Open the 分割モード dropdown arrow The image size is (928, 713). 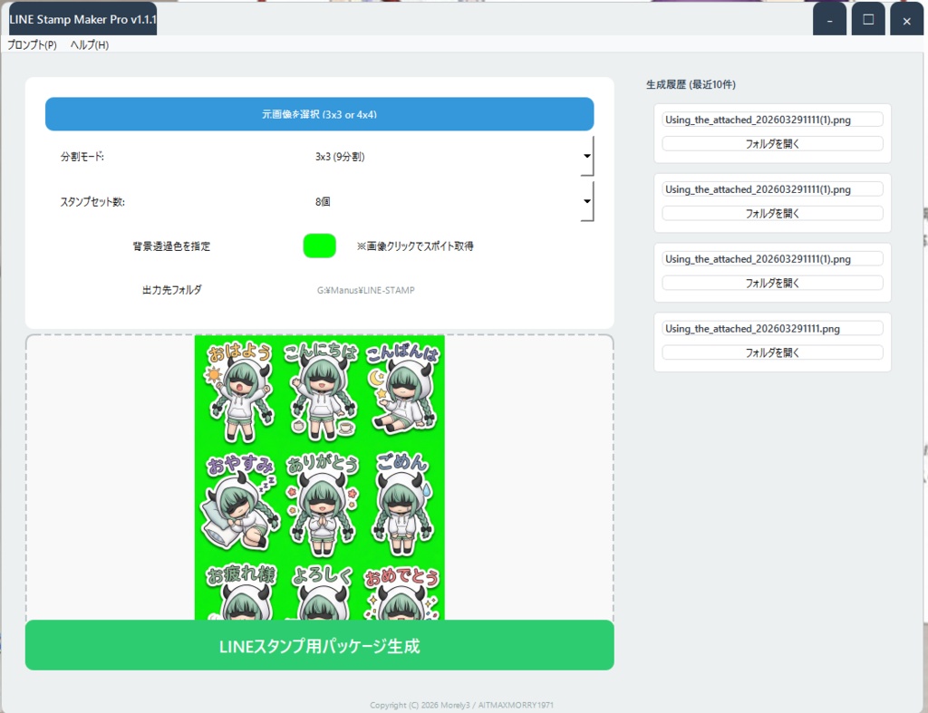point(586,155)
